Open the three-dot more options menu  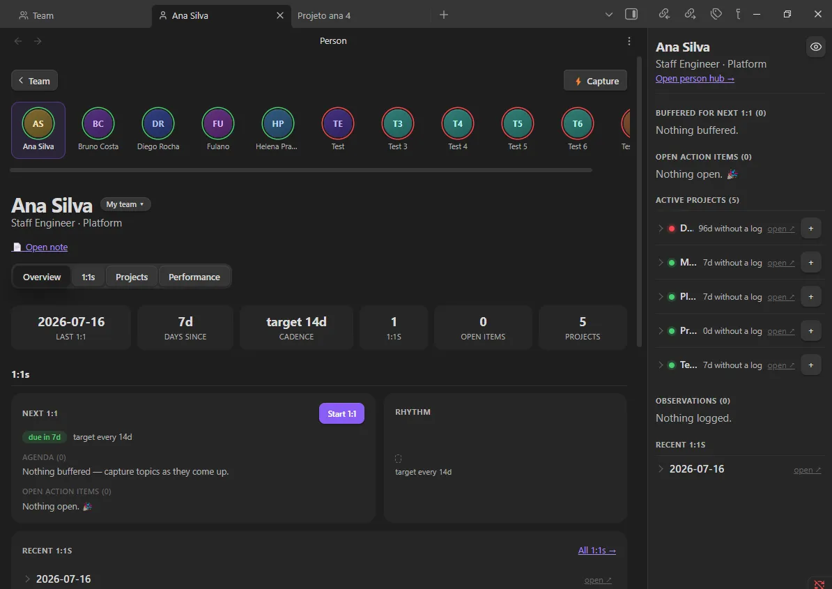tap(629, 41)
